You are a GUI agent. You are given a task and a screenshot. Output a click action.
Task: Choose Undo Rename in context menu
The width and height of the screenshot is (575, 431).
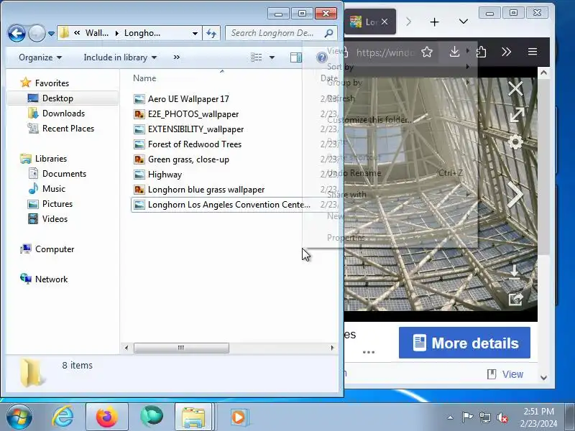[x=354, y=173]
